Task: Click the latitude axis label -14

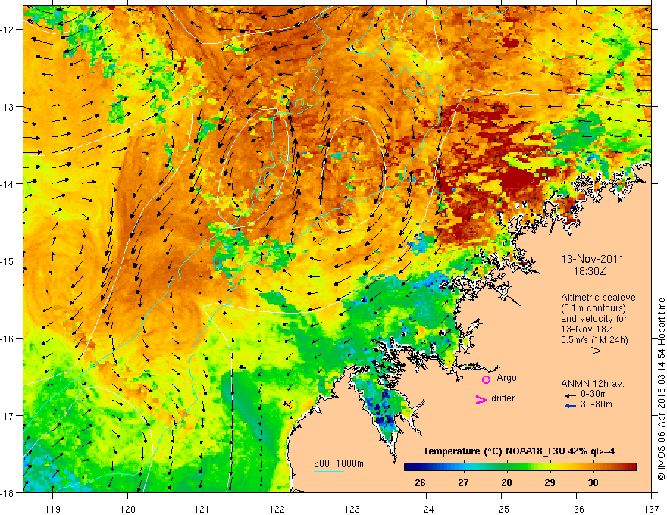Action: (8, 184)
